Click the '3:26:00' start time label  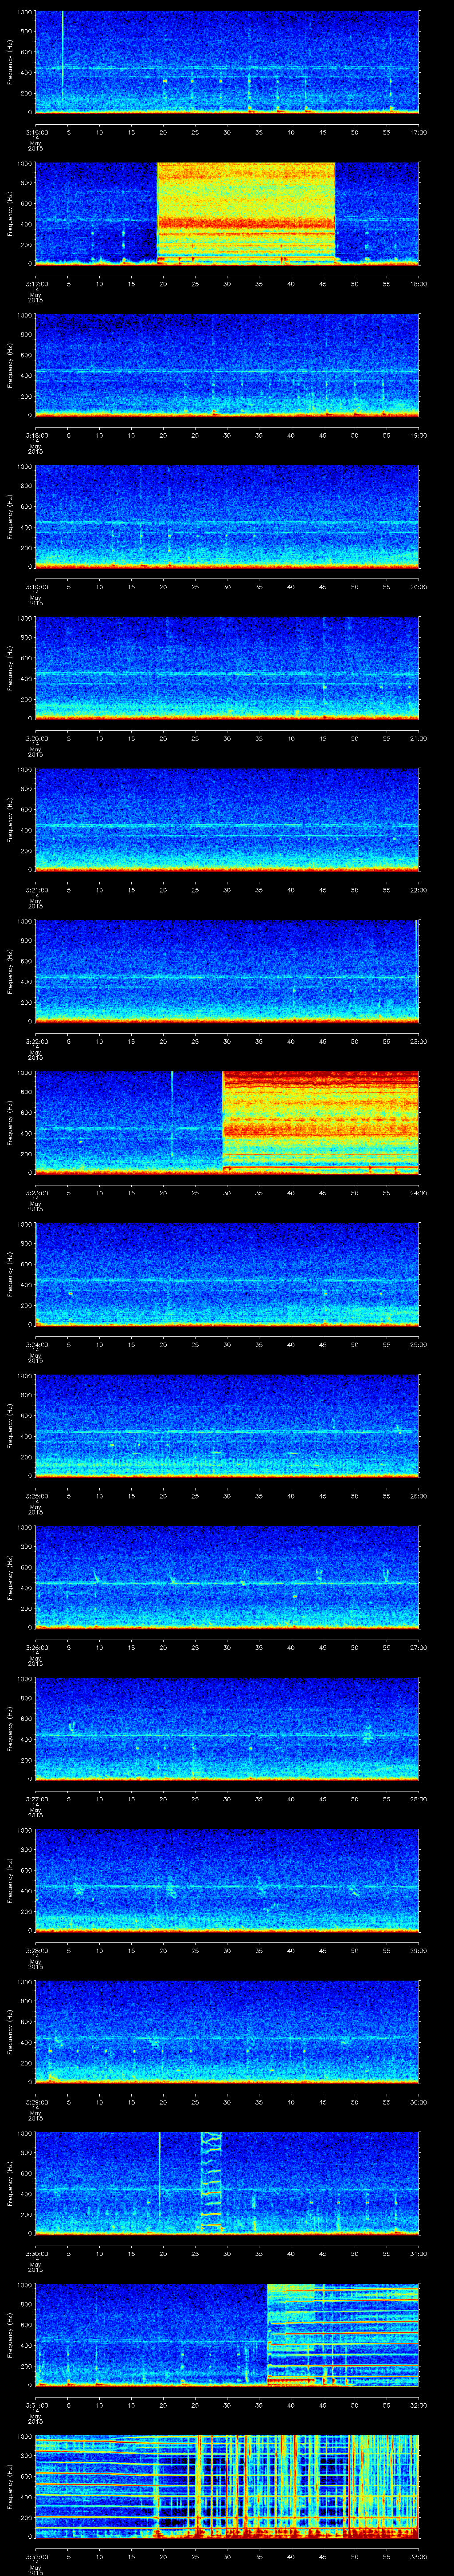click(x=36, y=1647)
